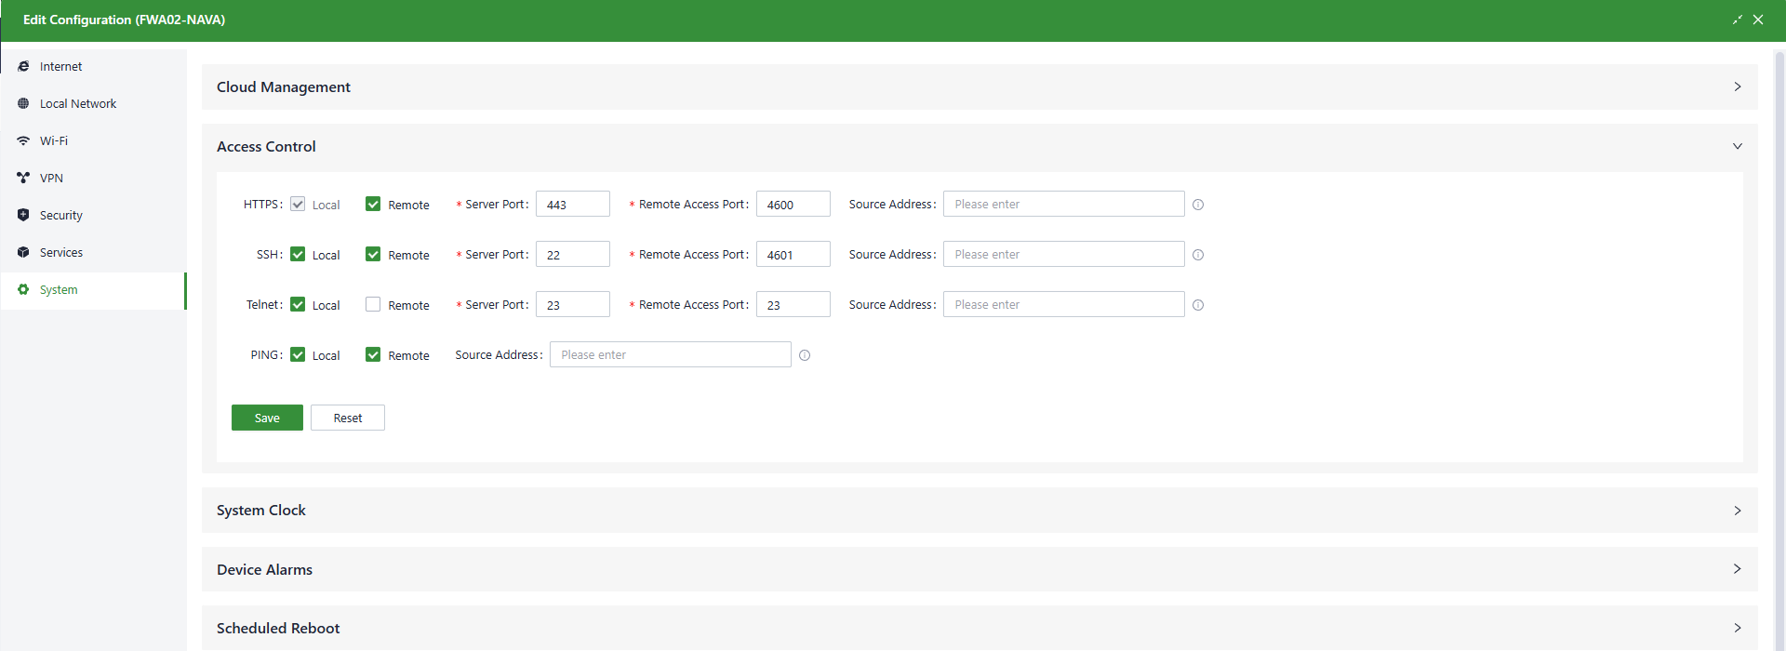Click the info icon beside PING Source Address
The image size is (1786, 651).
click(805, 355)
